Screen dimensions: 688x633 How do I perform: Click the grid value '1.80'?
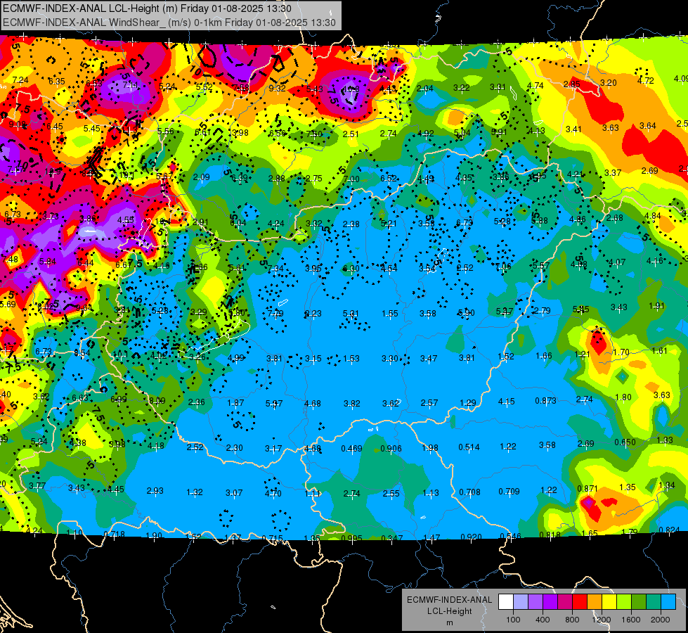(x=623, y=397)
